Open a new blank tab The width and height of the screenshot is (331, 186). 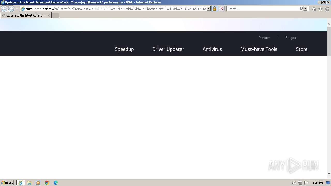pos(56,16)
